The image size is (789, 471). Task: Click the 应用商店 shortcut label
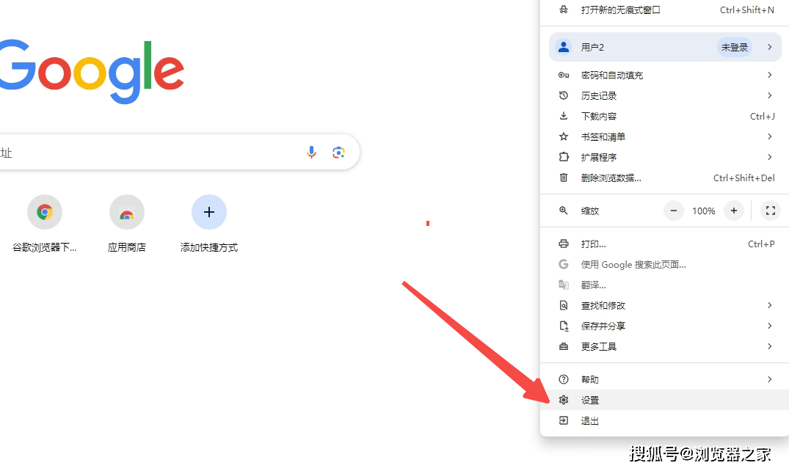pos(127,247)
